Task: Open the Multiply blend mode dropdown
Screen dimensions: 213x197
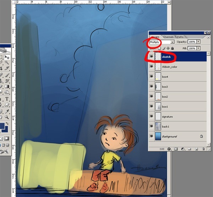Action: 173,42
